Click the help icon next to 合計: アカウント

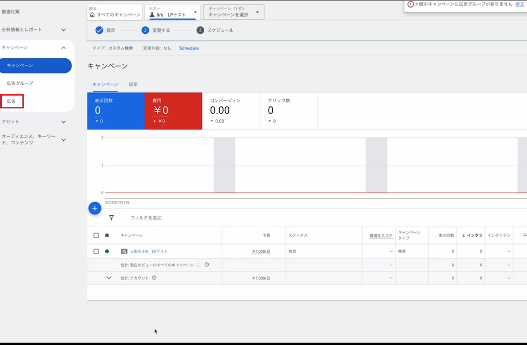click(x=154, y=278)
